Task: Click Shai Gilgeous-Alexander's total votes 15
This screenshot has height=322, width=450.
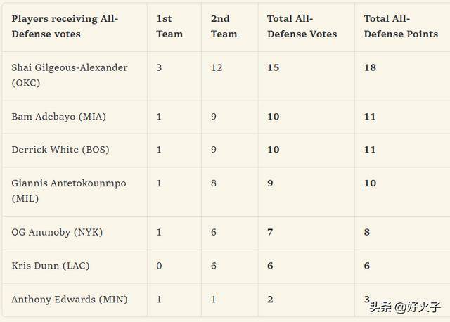Action: pyautogui.click(x=273, y=67)
